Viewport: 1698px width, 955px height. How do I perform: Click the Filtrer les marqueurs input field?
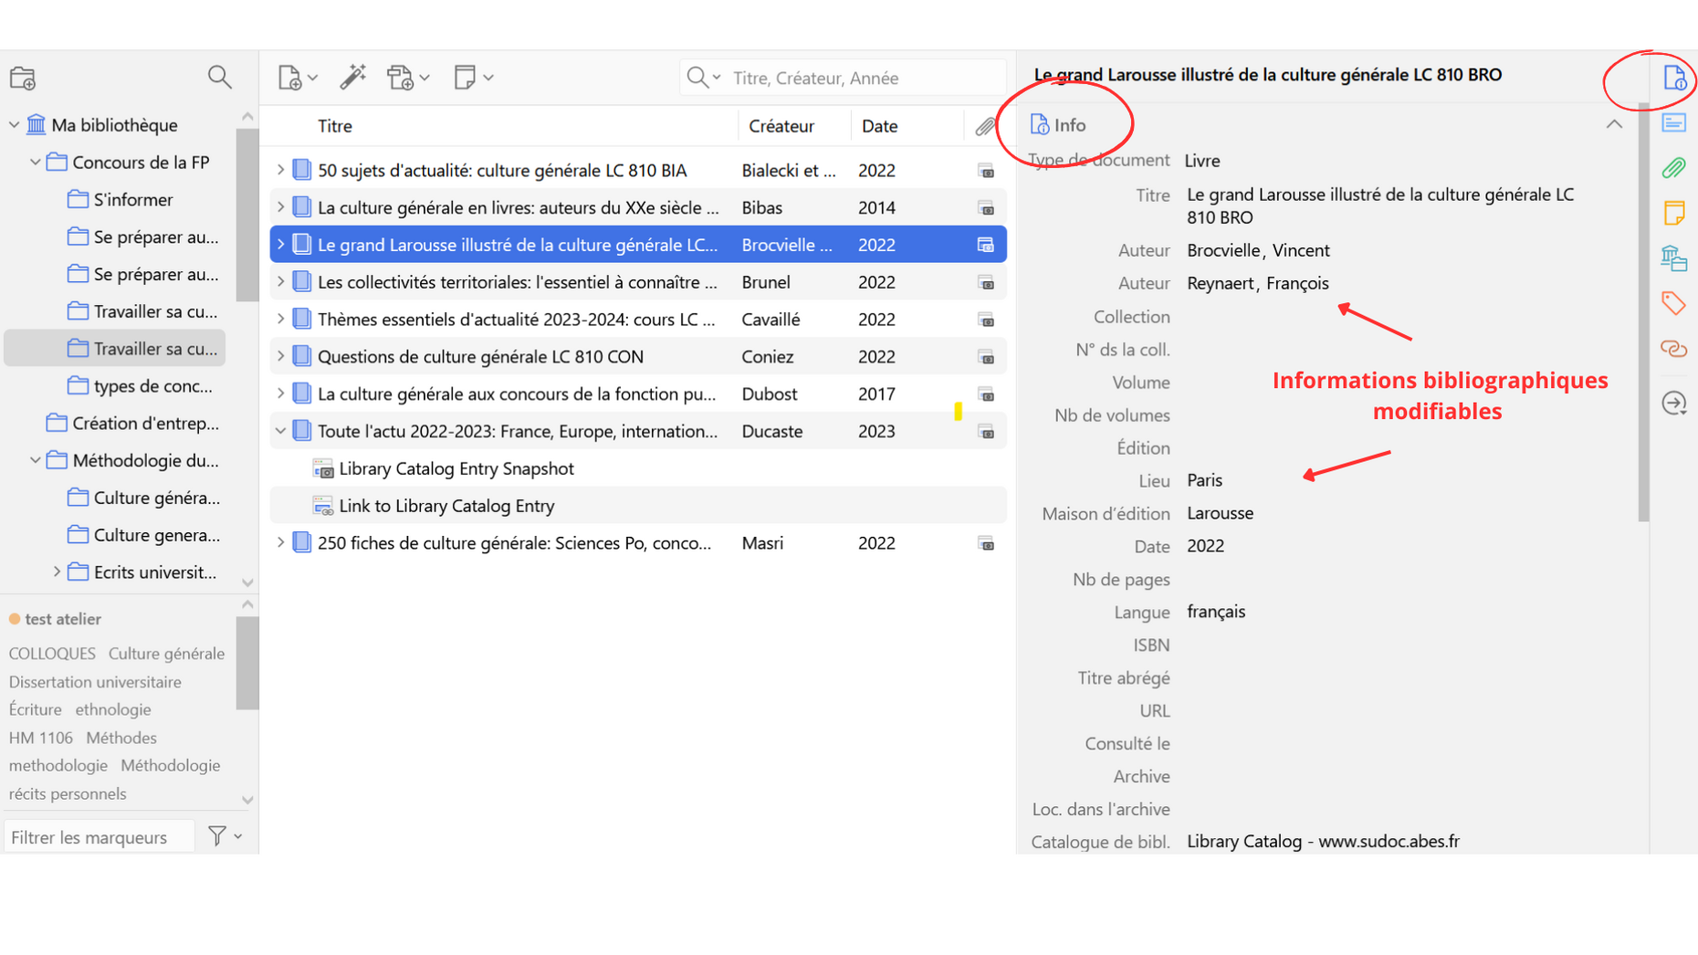tap(99, 835)
